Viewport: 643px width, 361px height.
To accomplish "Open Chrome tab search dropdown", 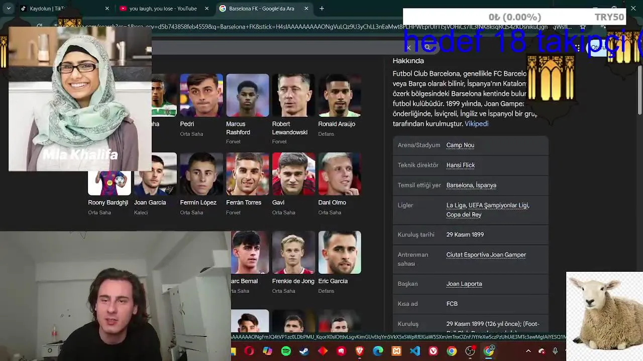I will 9,9.
